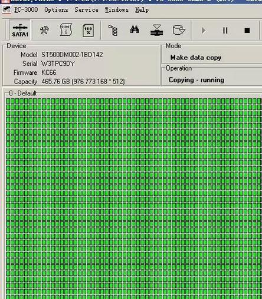The image size is (262, 299).
Task: Open the Options menu
Action: click(x=56, y=9)
